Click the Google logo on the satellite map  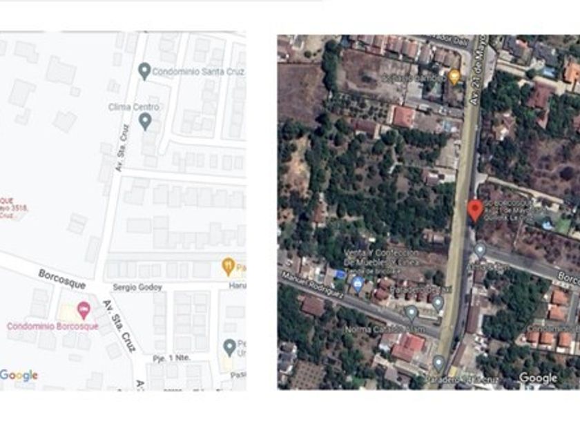pos(538,378)
